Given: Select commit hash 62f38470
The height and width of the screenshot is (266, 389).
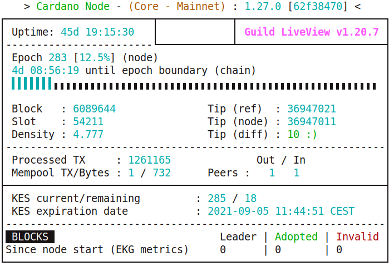Looking at the screenshot, I should coord(318,6).
